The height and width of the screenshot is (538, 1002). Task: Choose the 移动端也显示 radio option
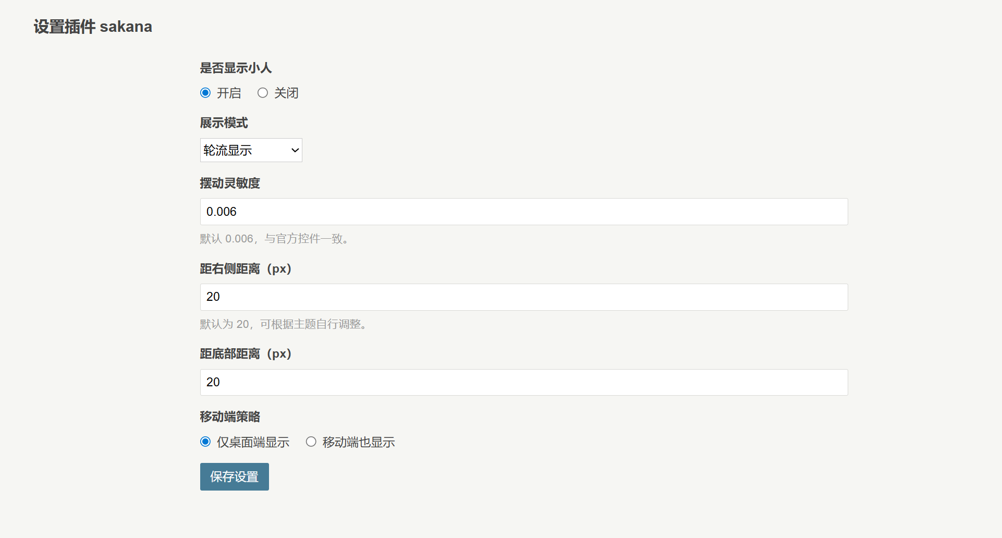311,442
